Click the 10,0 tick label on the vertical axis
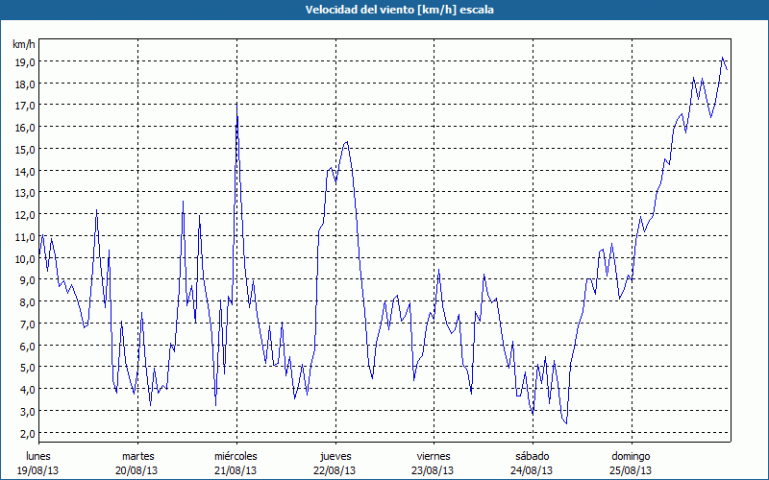This screenshot has width=769, height=480. (x=24, y=258)
